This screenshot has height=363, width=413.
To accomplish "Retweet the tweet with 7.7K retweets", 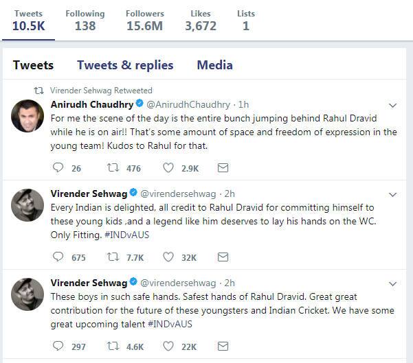I will pos(113,257).
